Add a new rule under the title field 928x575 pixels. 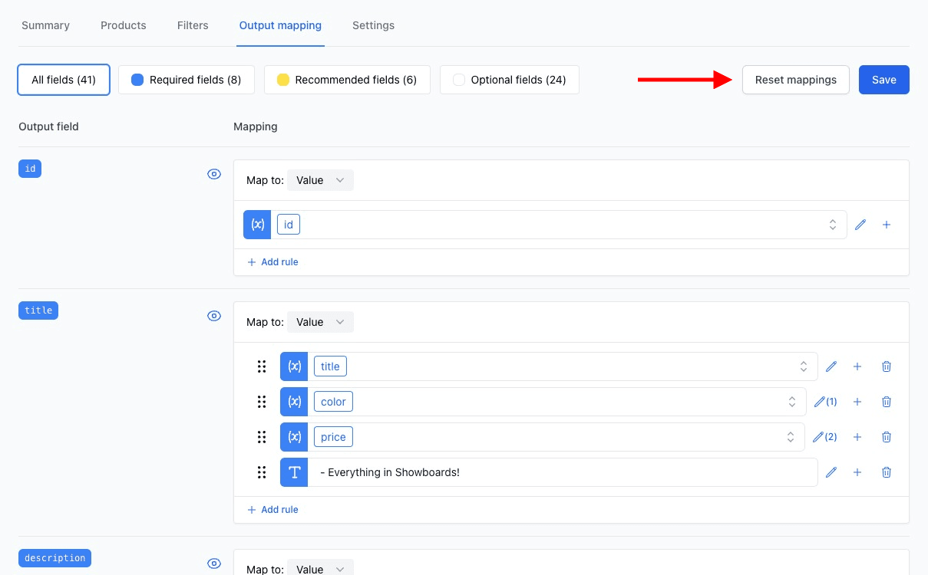coord(272,509)
